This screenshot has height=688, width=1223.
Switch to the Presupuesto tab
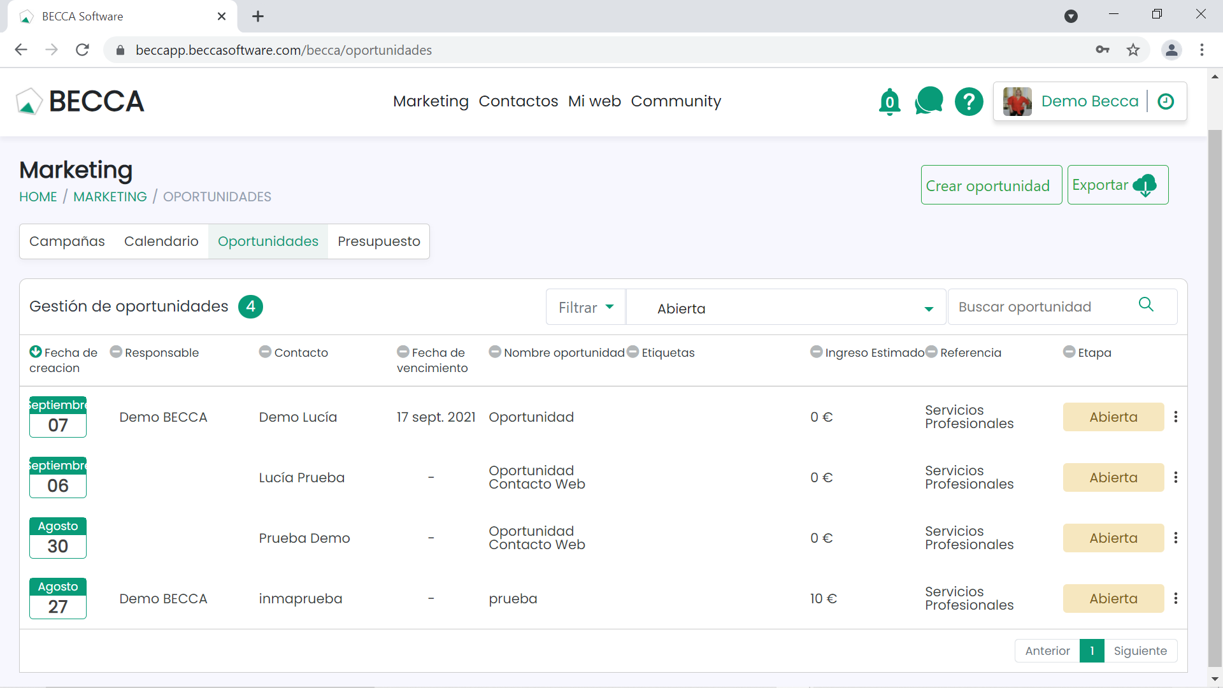(x=378, y=241)
